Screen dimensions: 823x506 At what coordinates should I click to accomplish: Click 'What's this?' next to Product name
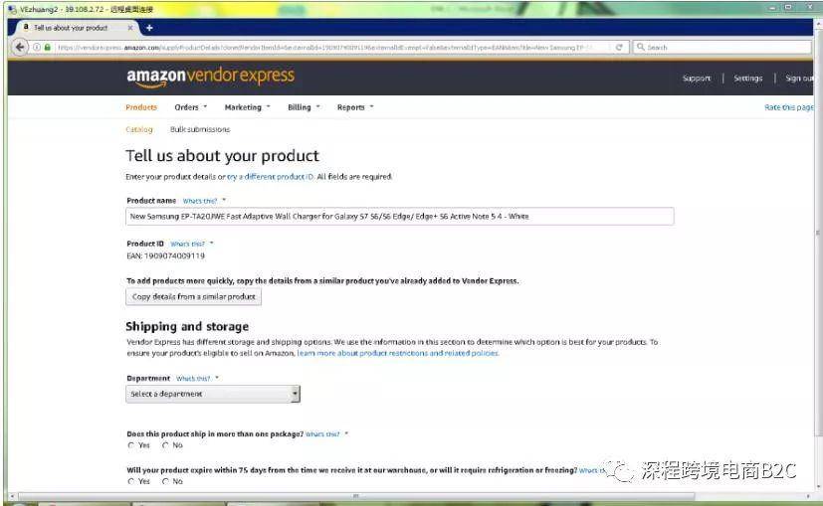200,201
